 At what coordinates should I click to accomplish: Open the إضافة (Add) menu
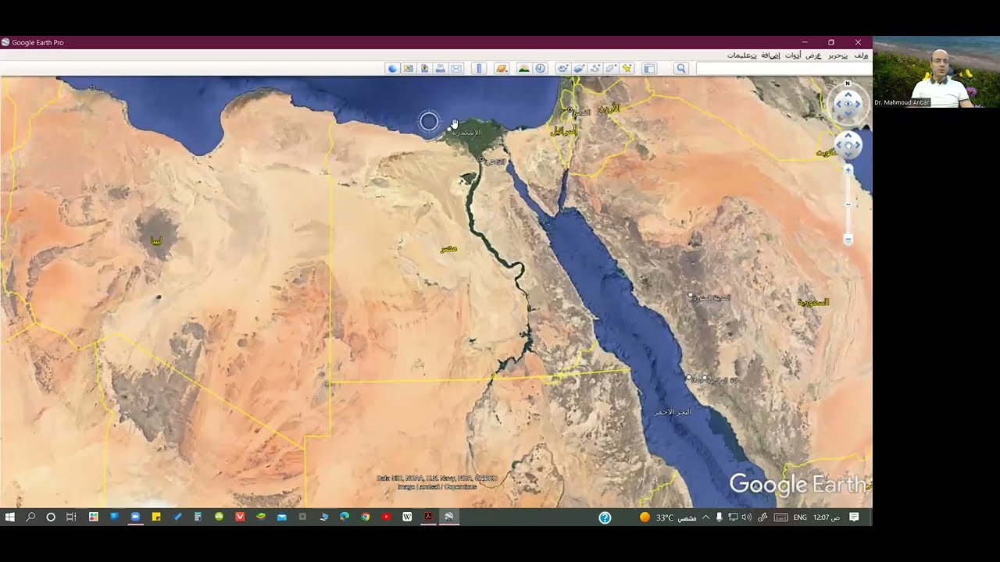pyautogui.click(x=770, y=55)
